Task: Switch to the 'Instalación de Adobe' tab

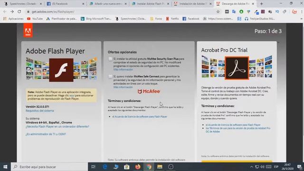Action: [x=192, y=4]
